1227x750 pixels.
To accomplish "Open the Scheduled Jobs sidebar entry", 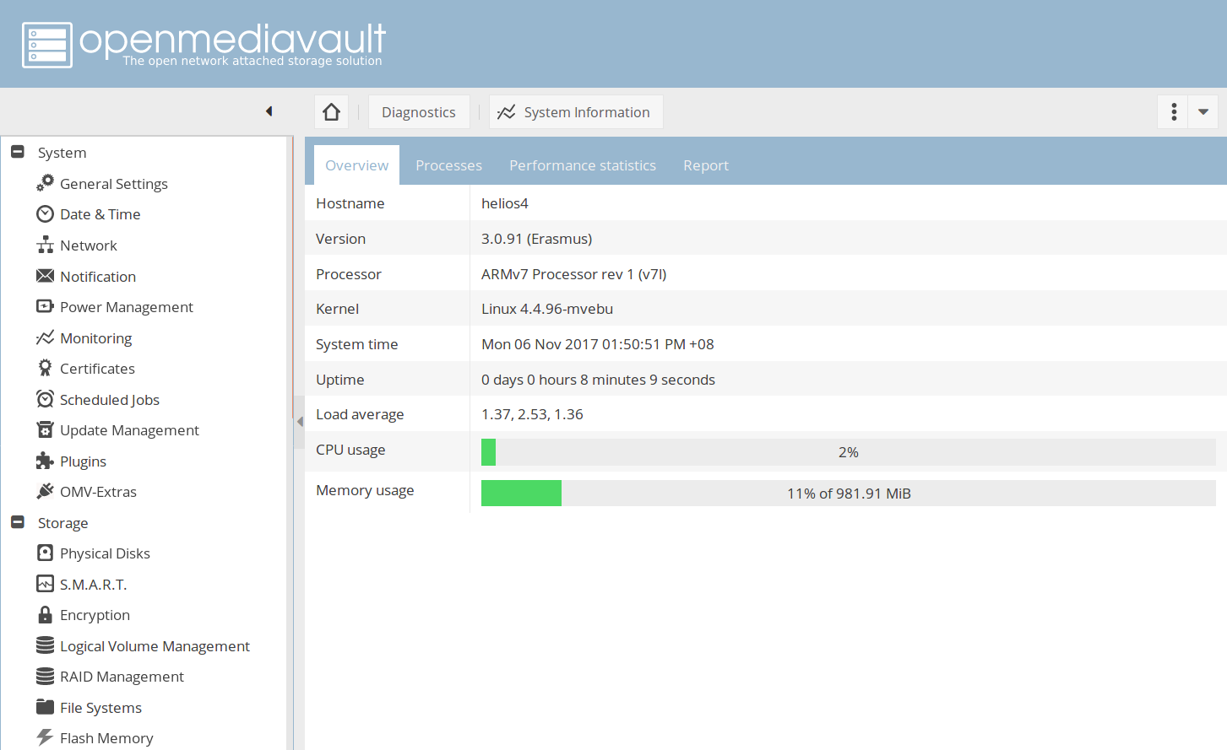I will (x=110, y=400).
